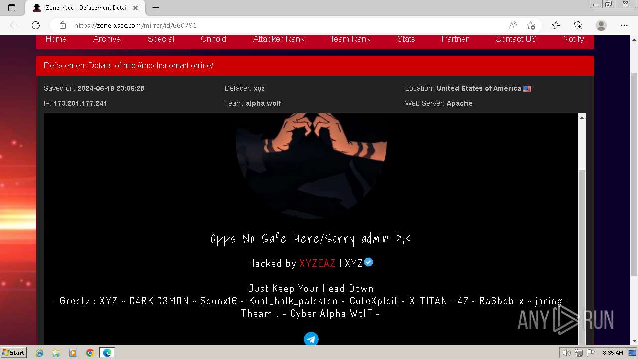The width and height of the screenshot is (638, 359).
Task: Click the blue verified badge
Action: (x=369, y=262)
